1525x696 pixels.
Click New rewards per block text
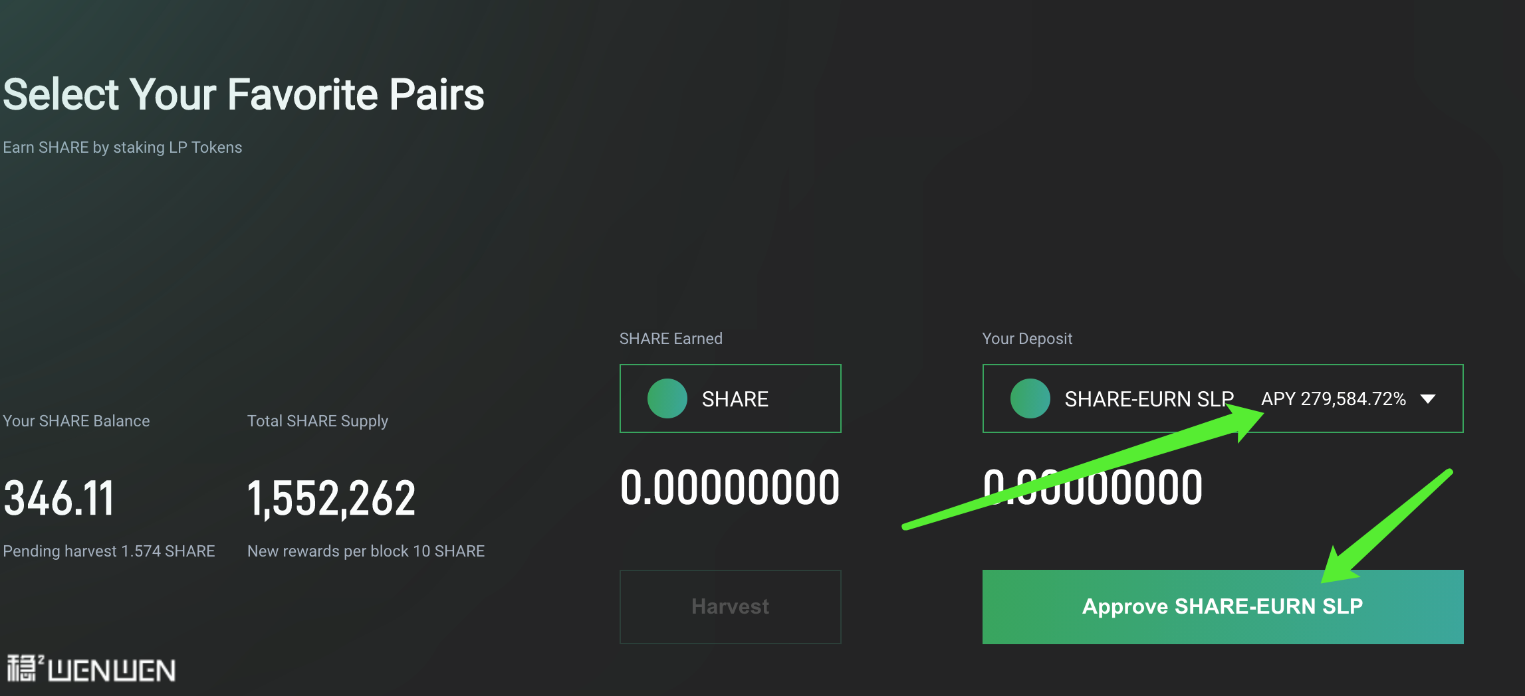(366, 551)
